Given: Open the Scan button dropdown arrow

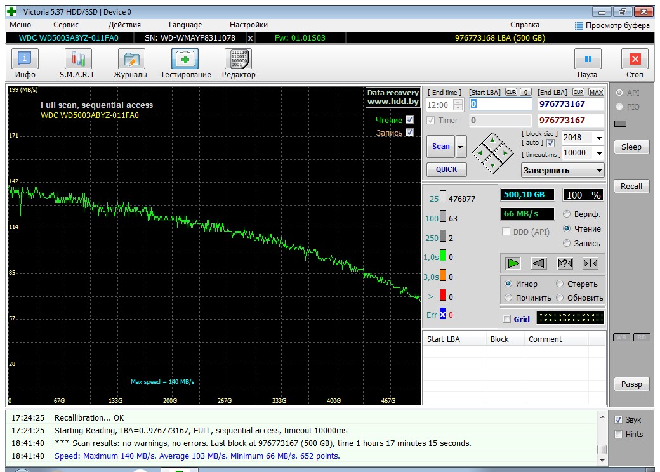Looking at the screenshot, I should (461, 147).
